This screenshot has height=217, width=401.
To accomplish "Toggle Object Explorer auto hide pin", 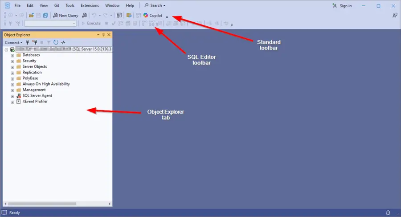I will [103, 35].
